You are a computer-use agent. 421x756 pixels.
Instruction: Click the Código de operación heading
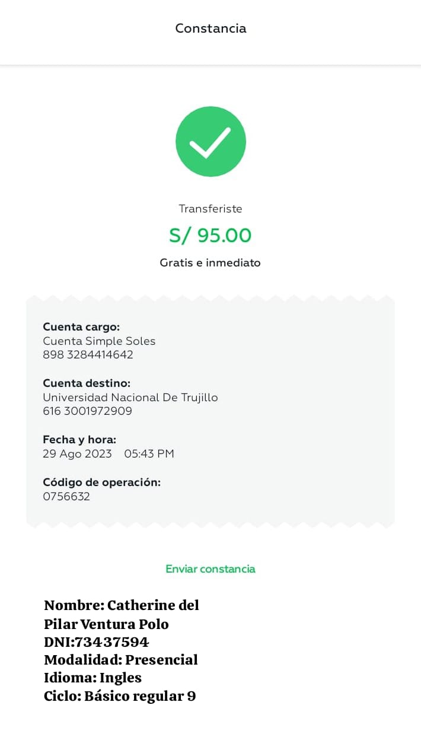pyautogui.click(x=101, y=482)
